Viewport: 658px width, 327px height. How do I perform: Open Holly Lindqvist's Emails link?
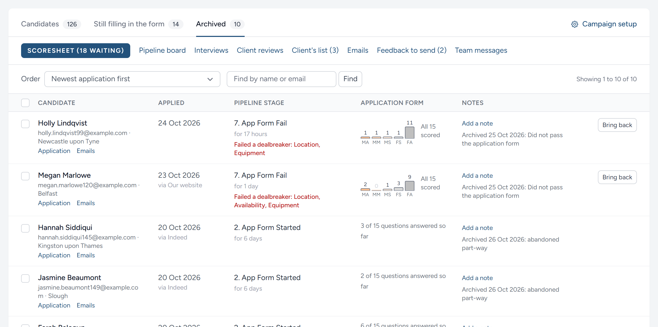86,151
